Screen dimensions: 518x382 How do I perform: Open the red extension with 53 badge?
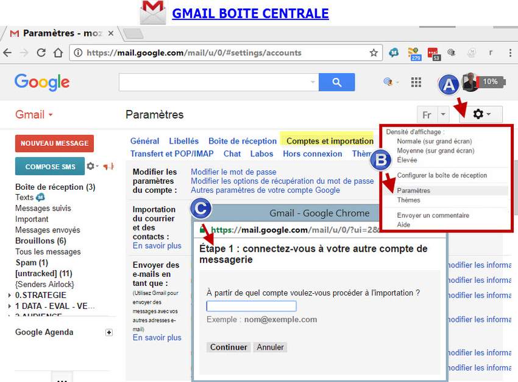pos(433,54)
